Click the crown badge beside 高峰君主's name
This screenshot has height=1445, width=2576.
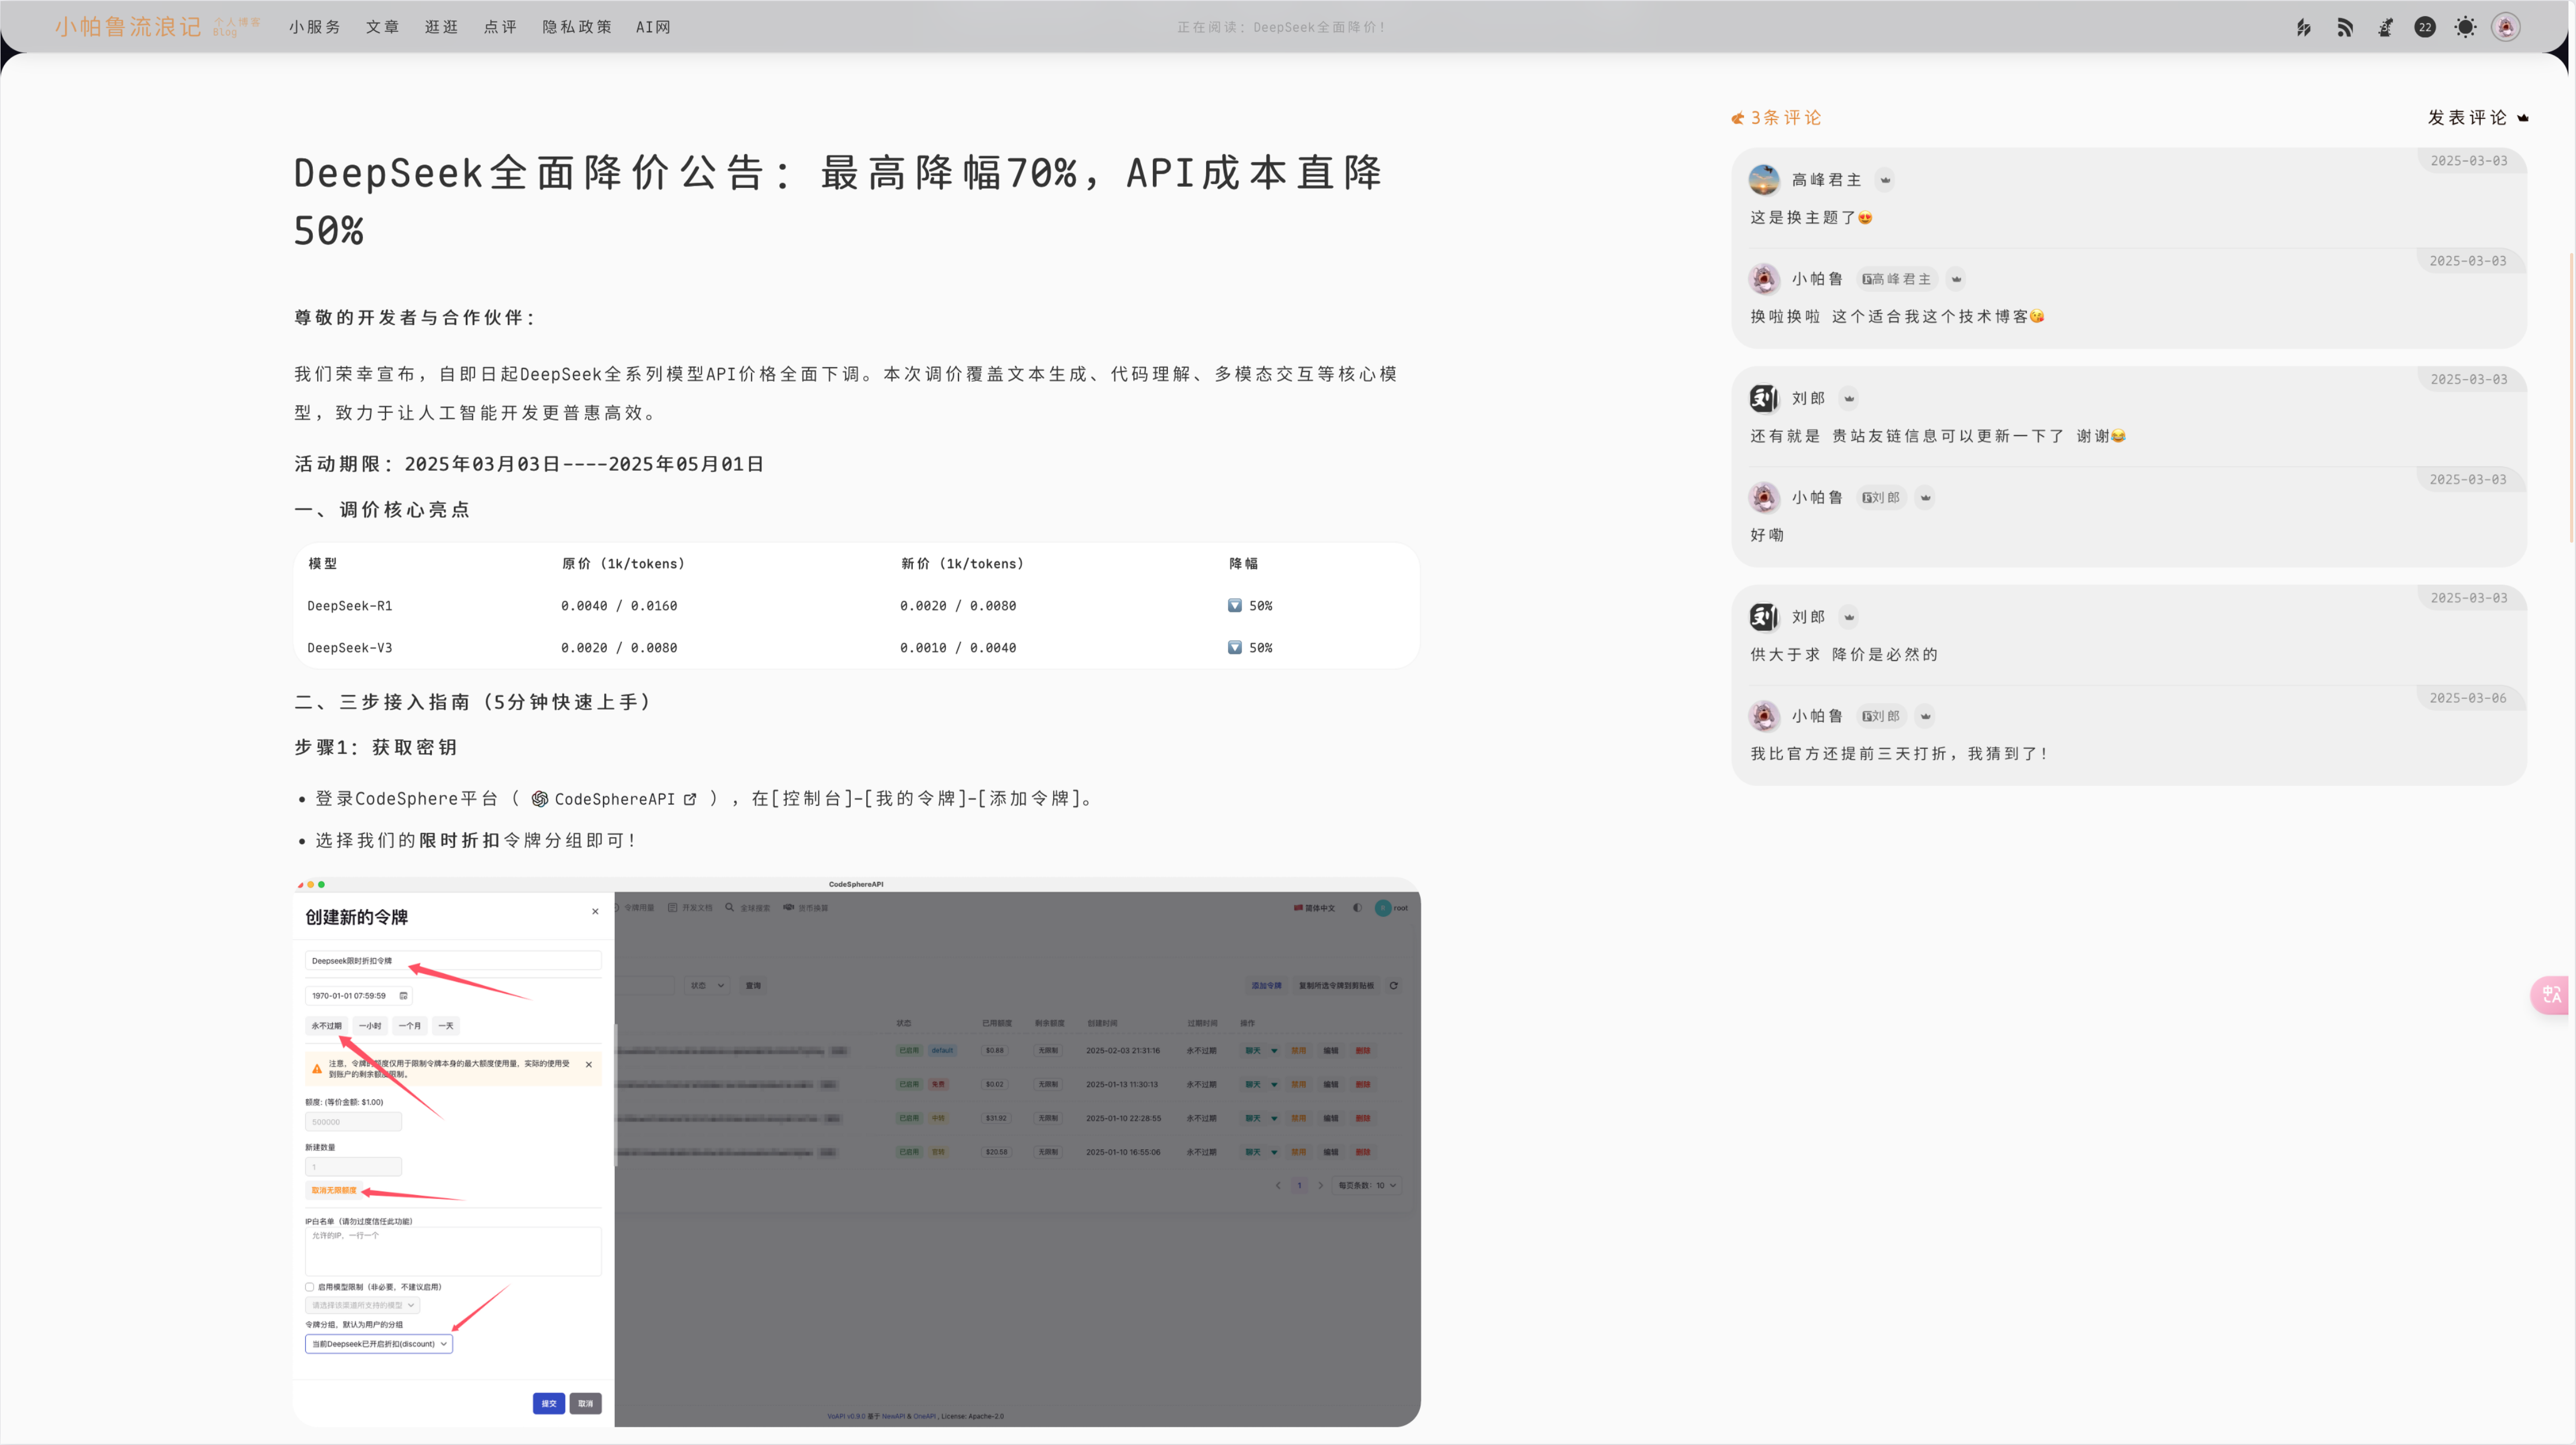click(x=1885, y=180)
